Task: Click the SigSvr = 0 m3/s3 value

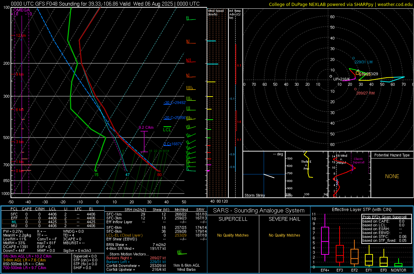Action: click(77, 251)
